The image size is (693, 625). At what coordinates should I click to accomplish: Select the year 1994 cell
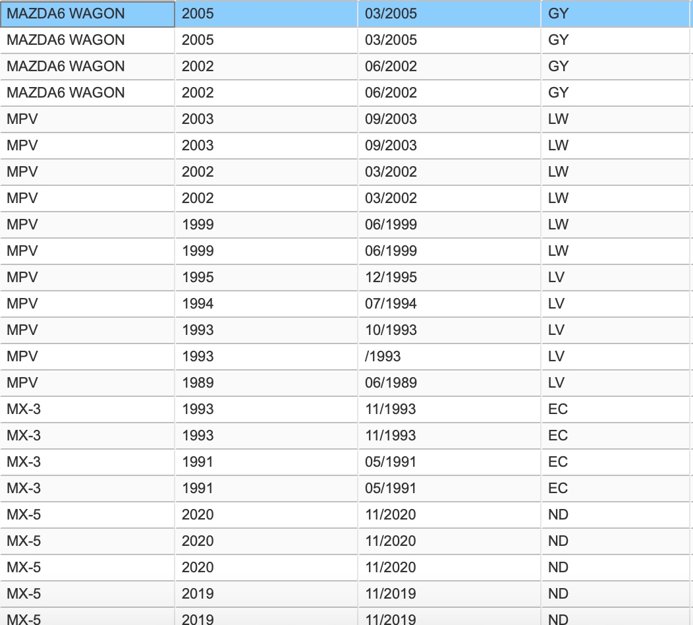pos(267,304)
